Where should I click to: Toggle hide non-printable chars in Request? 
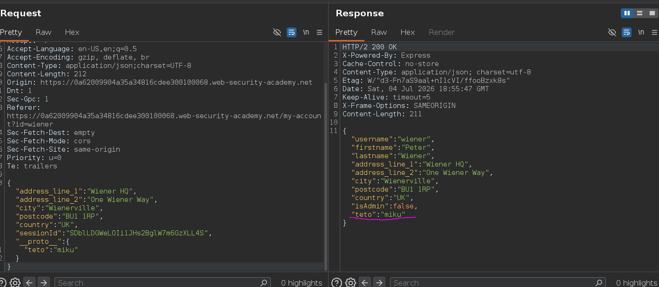click(277, 32)
